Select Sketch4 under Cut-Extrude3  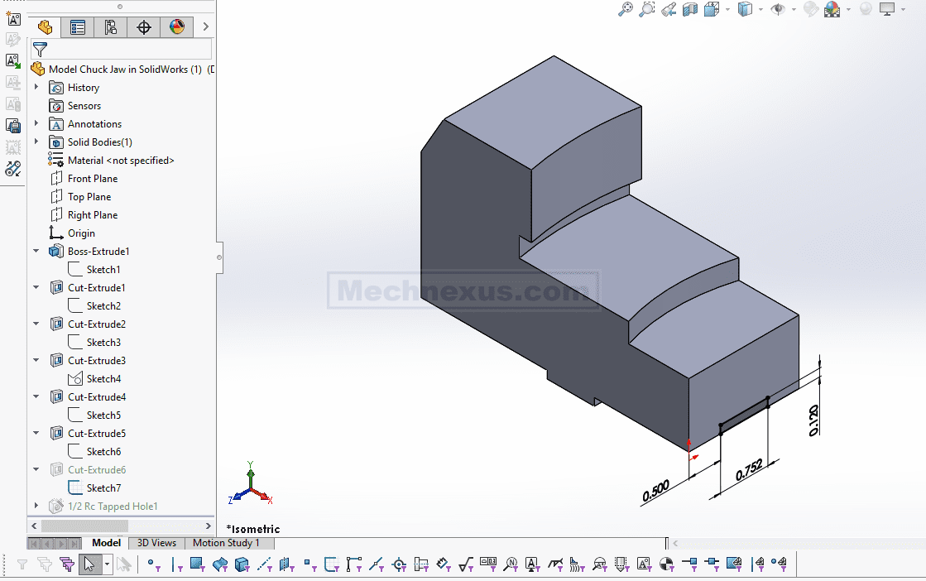94,379
